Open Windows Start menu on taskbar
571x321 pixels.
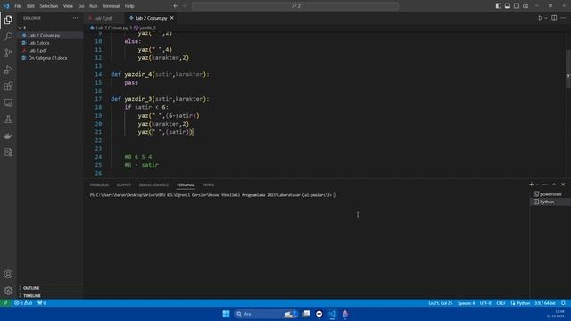[226, 314]
